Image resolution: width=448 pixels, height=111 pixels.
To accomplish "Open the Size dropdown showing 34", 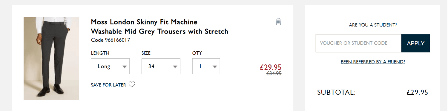I will click(161, 66).
